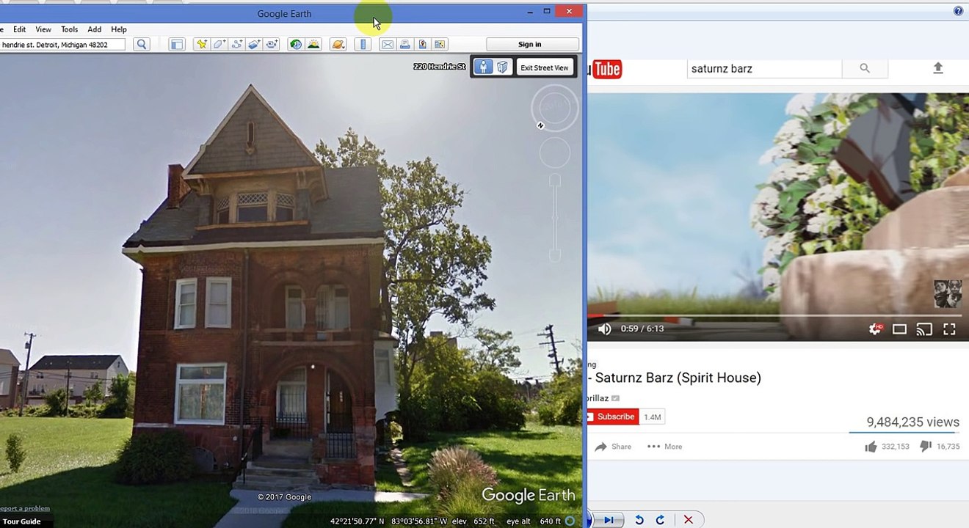This screenshot has width=969, height=528.
Task: Dislike the video with thumbs down
Action: pos(939,447)
